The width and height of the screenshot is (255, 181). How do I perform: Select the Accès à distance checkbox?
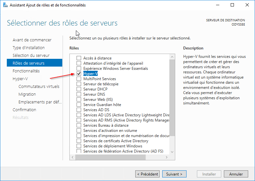[79, 58]
